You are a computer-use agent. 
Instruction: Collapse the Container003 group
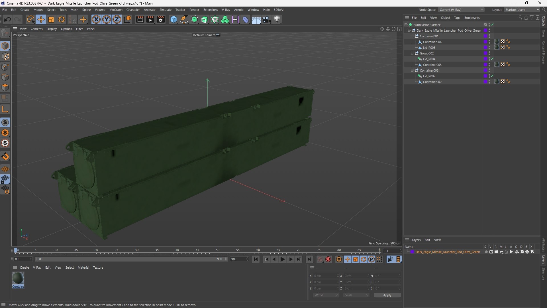click(x=412, y=70)
